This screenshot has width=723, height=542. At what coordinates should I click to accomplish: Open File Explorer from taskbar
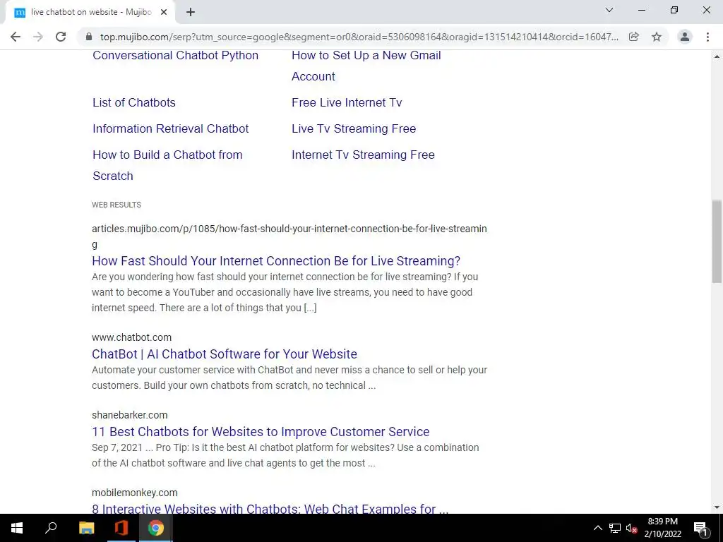pos(86,528)
